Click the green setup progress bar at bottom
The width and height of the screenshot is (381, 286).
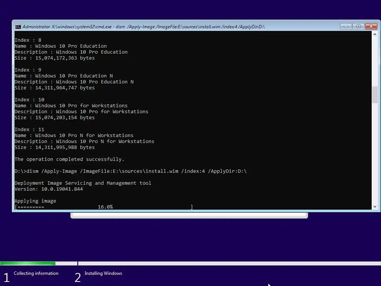pyautogui.click(x=28, y=263)
